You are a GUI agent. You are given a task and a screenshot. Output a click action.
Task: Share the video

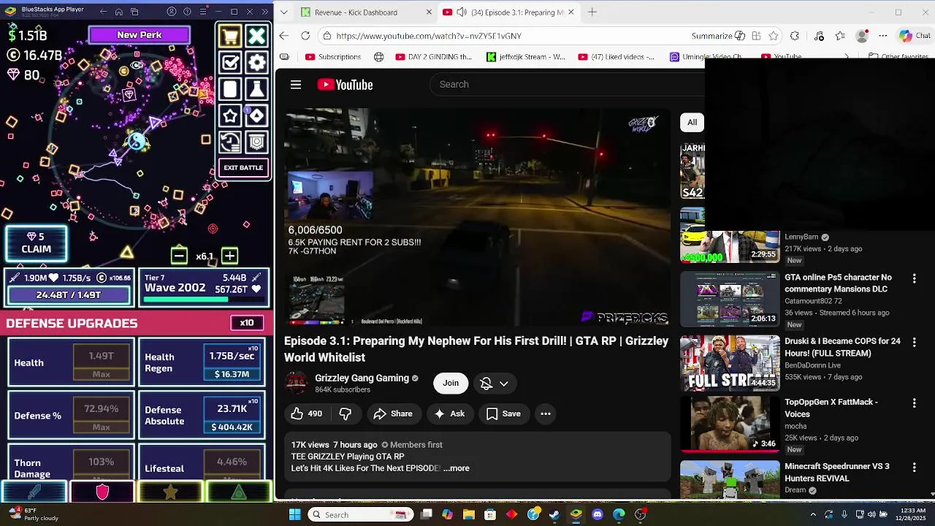click(x=393, y=414)
